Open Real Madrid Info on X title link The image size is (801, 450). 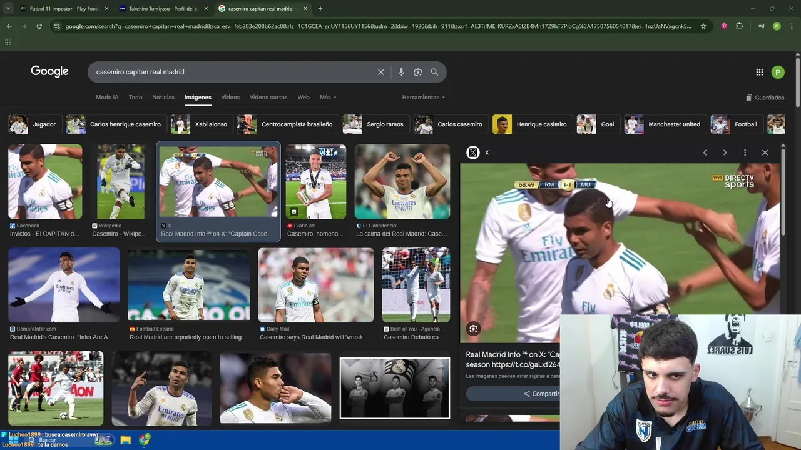pos(513,359)
